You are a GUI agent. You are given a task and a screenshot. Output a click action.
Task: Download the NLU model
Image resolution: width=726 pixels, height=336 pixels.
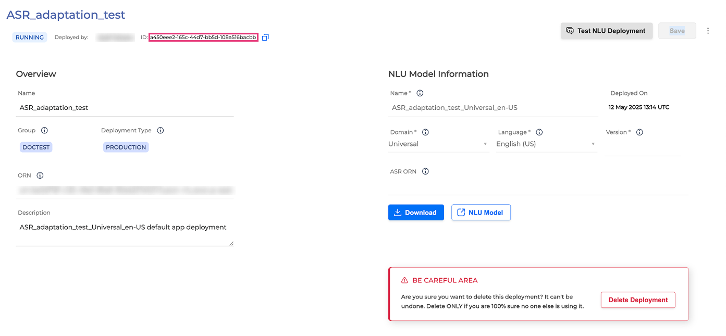tap(416, 213)
